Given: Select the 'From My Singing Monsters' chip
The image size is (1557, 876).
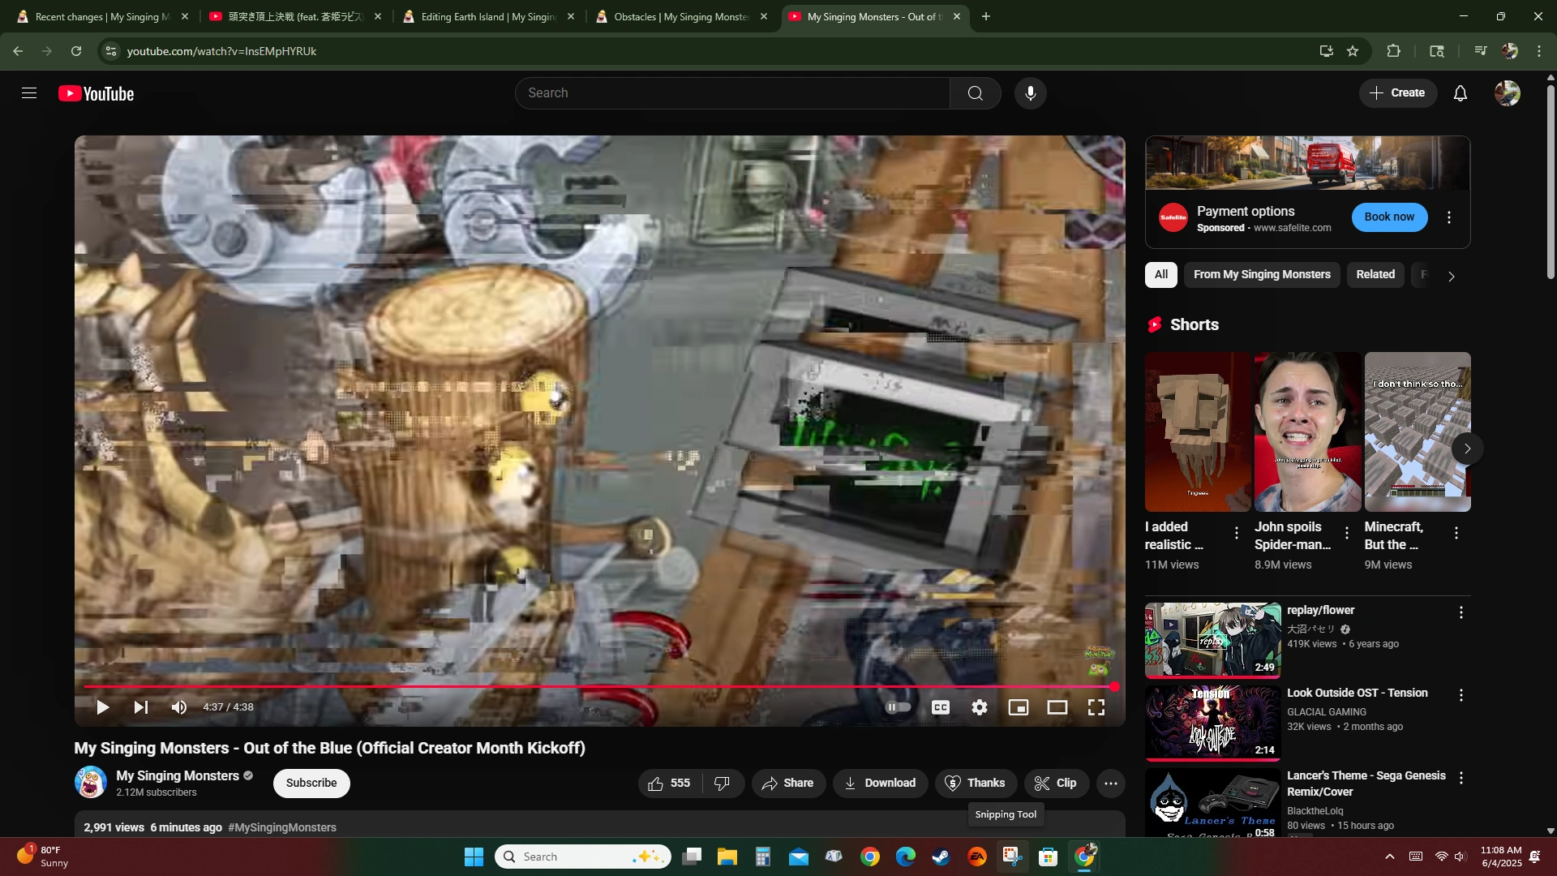Looking at the screenshot, I should [x=1261, y=274].
